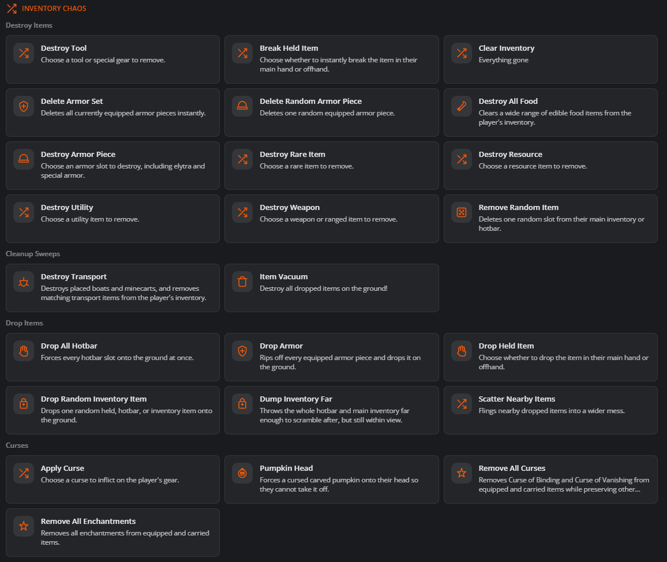Image resolution: width=667 pixels, height=562 pixels.
Task: Open the Remove All Curses action
Action: [550, 479]
